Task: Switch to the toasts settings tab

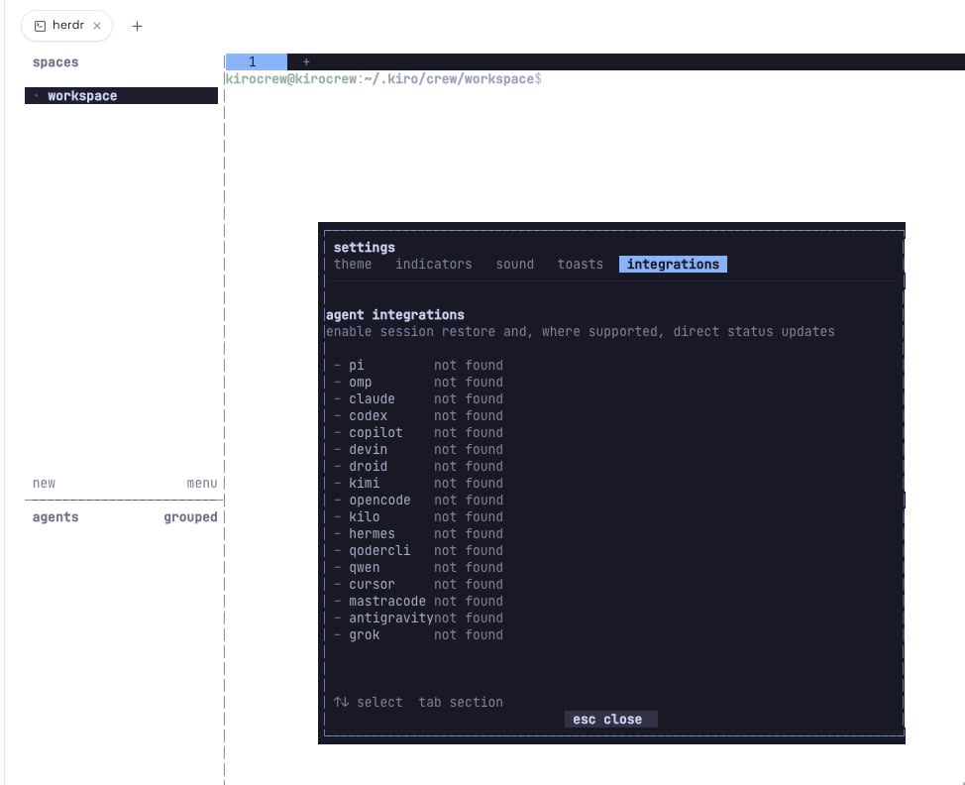Action: pos(580,264)
